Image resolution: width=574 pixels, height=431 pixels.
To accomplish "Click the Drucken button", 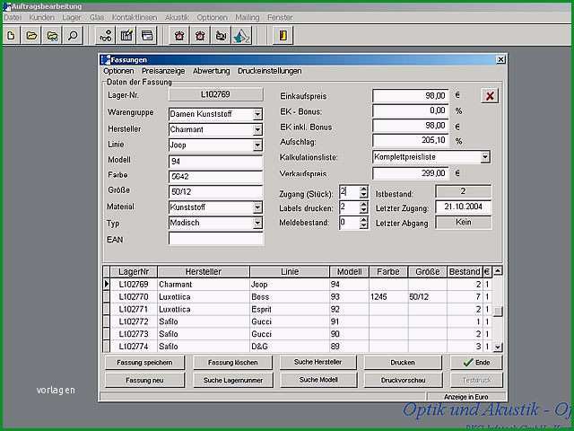I will (x=403, y=363).
